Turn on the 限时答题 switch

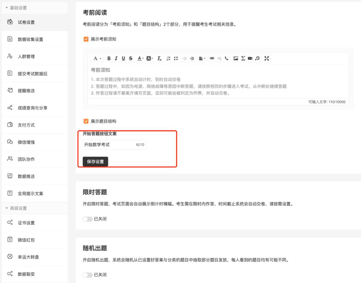click(88, 219)
